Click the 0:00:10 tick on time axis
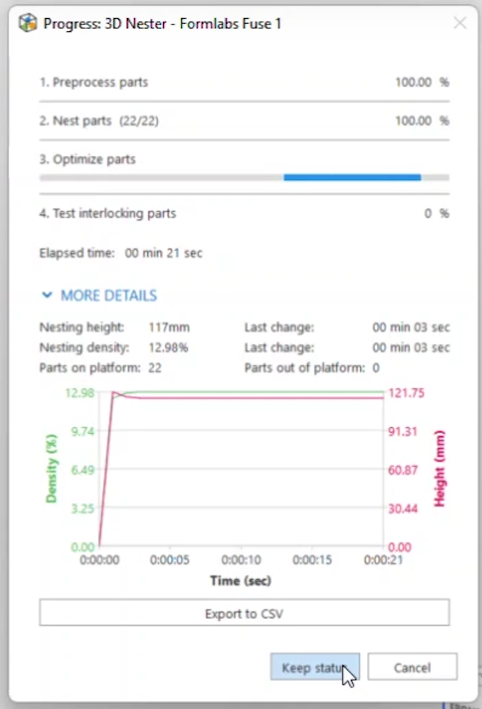 (x=241, y=560)
